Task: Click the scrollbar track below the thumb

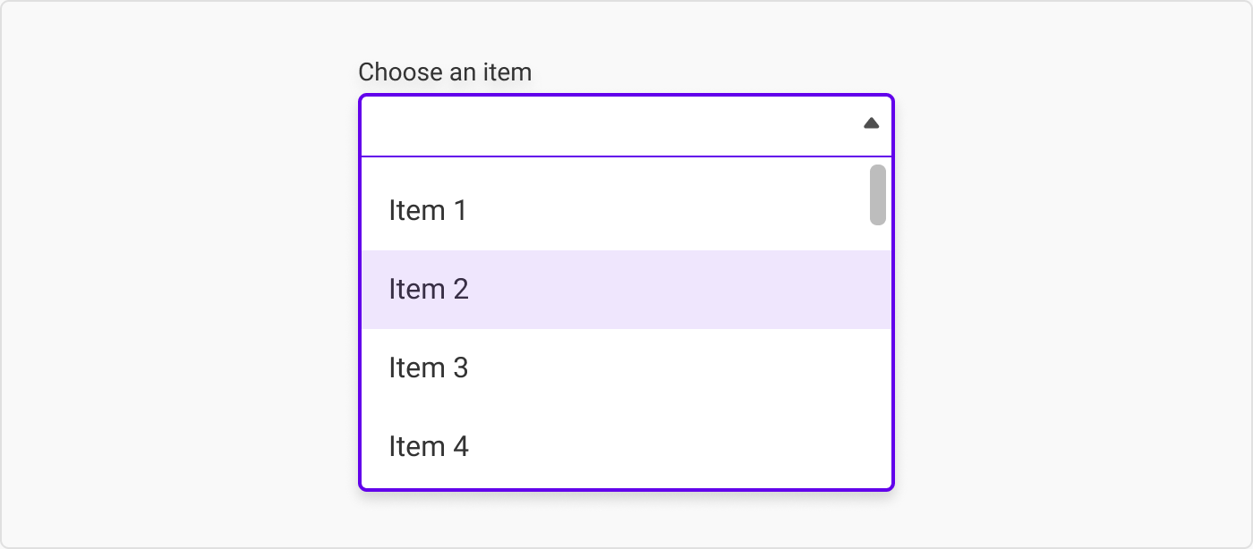Action: [x=878, y=358]
